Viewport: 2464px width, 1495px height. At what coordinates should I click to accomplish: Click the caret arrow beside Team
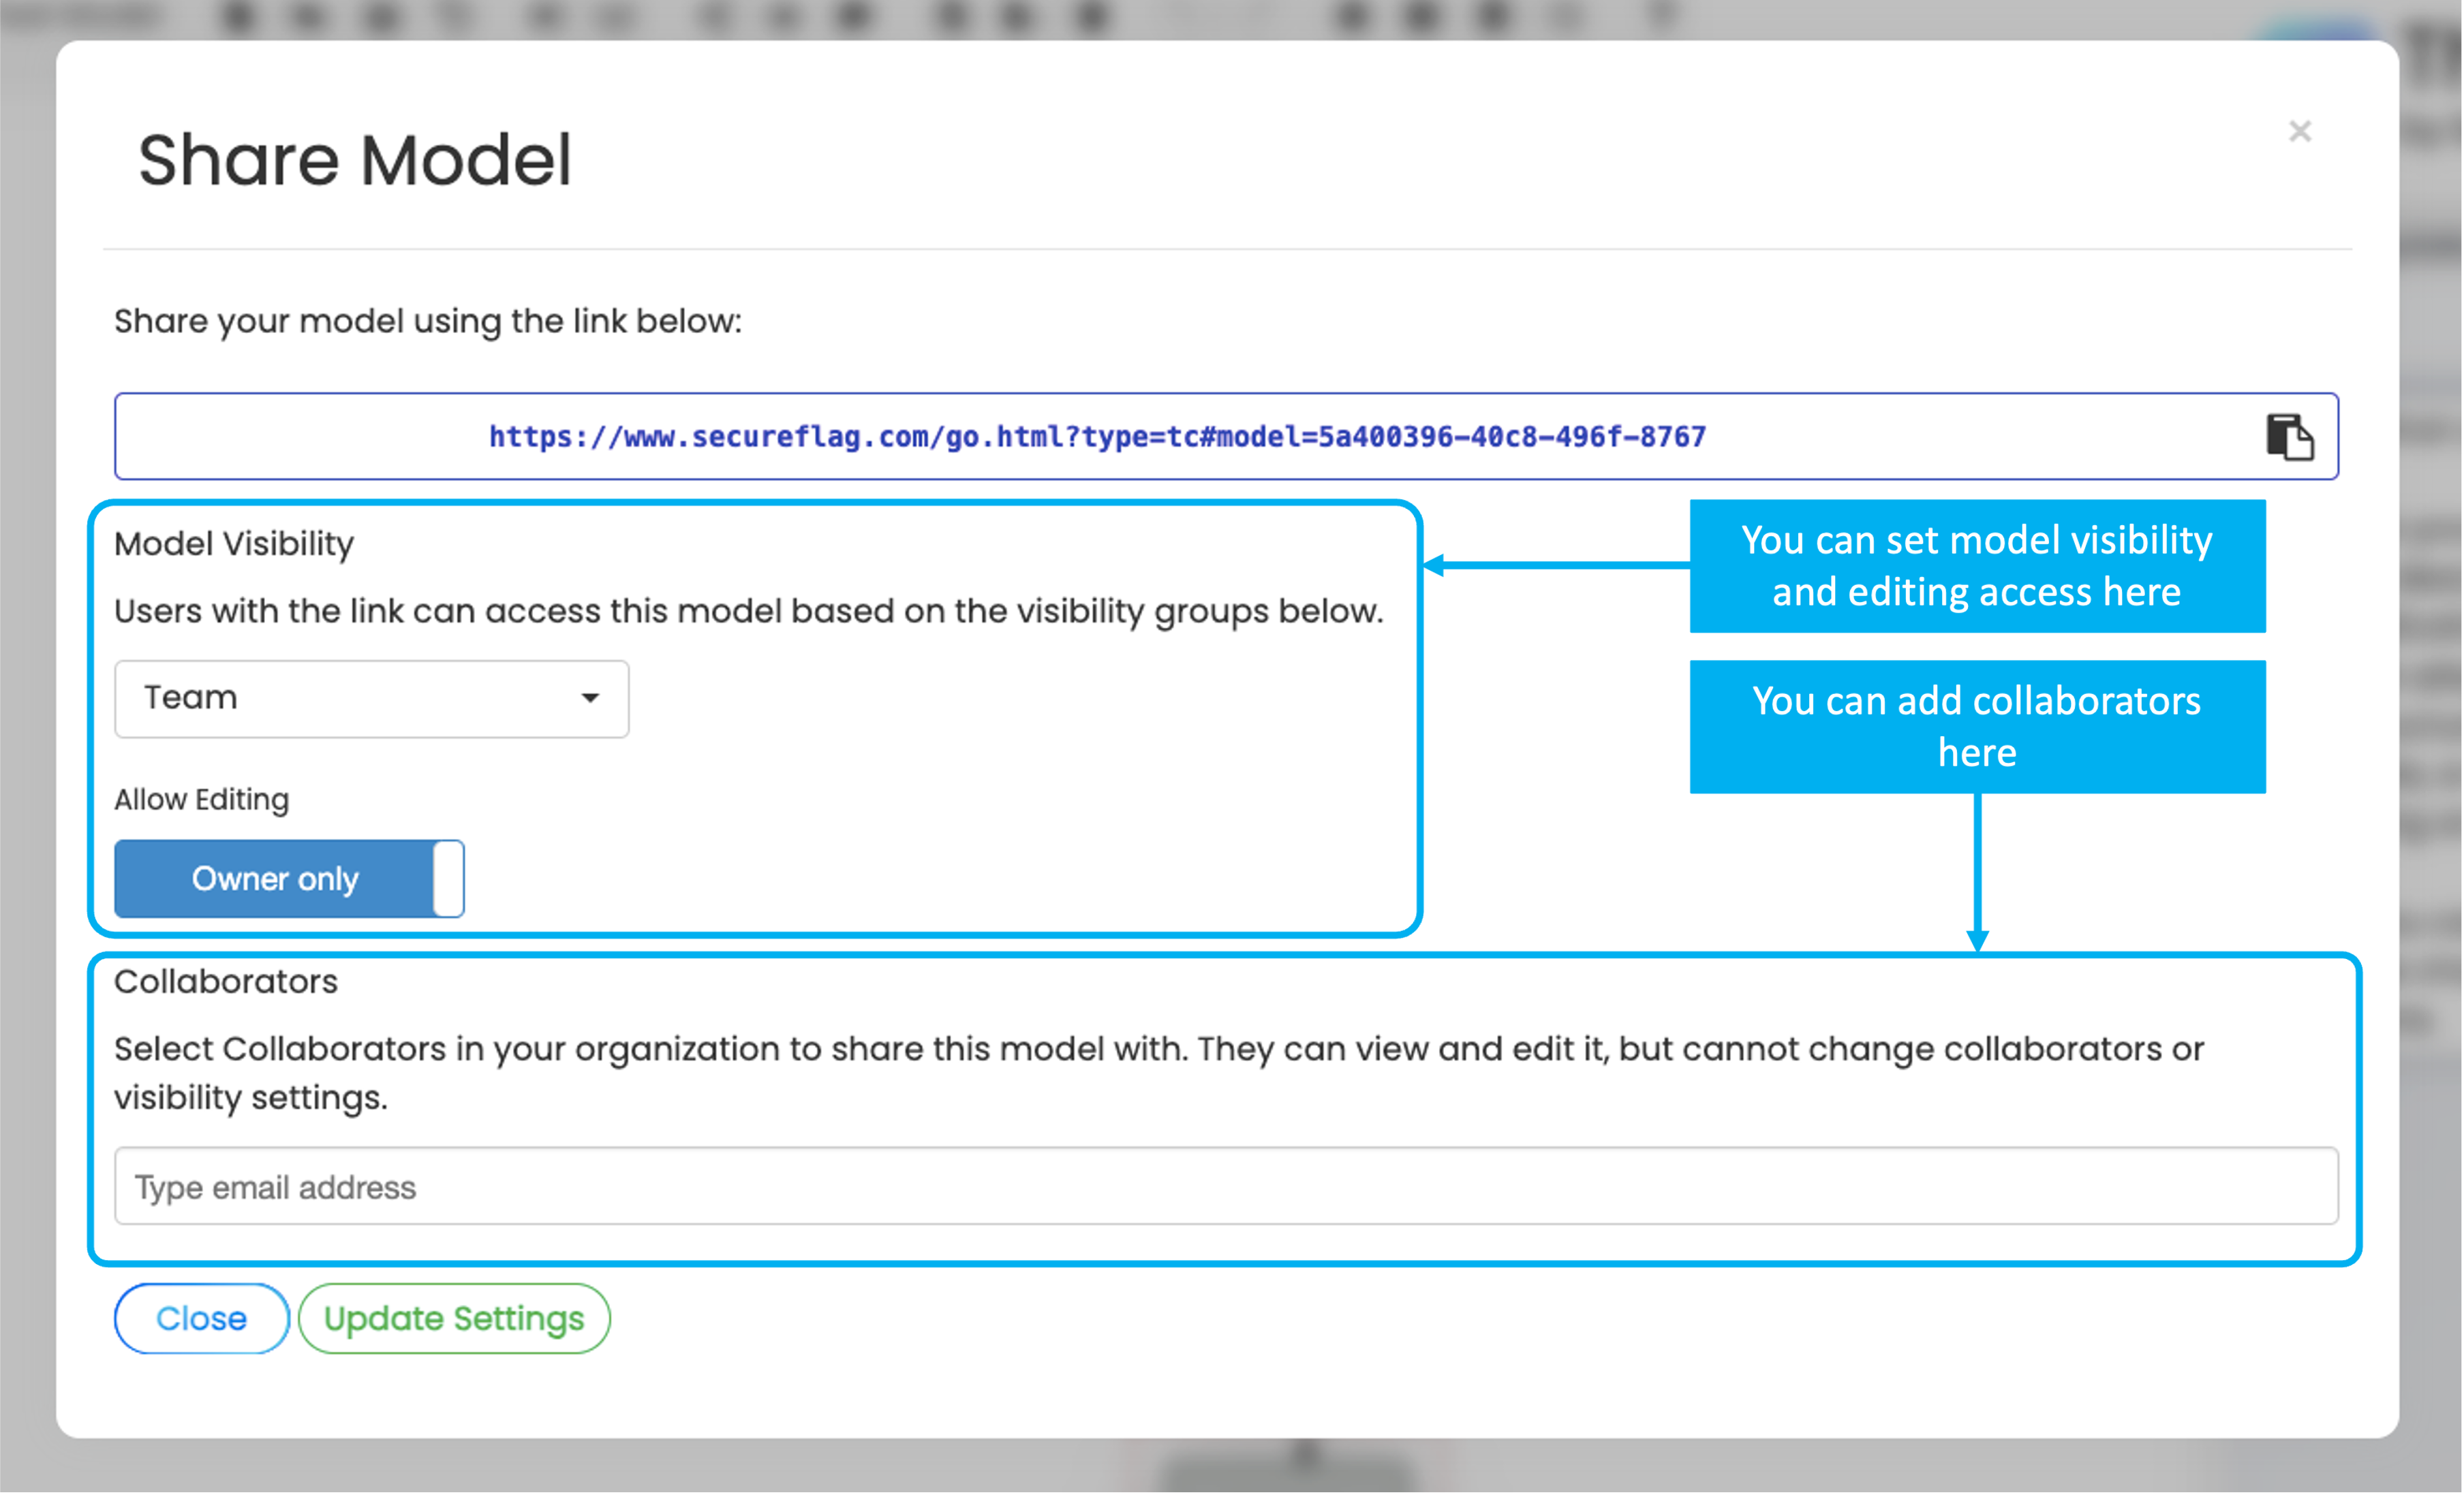click(x=590, y=699)
